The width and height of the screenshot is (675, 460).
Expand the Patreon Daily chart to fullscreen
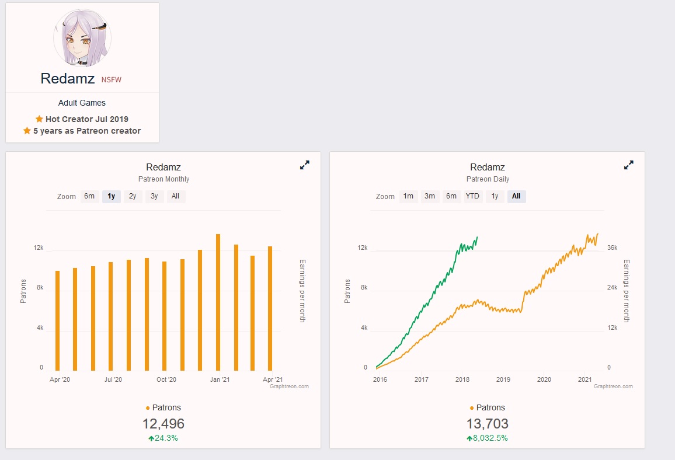(628, 165)
